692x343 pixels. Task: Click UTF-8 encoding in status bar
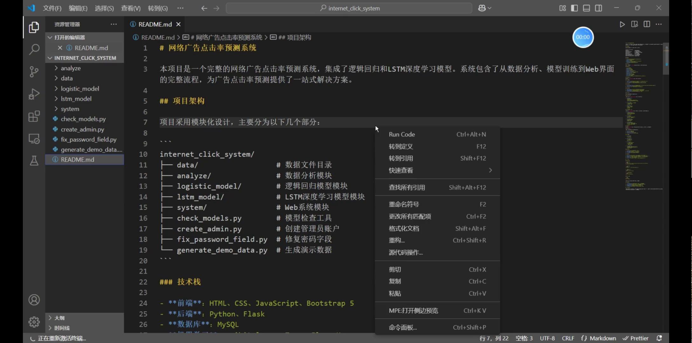(x=547, y=338)
